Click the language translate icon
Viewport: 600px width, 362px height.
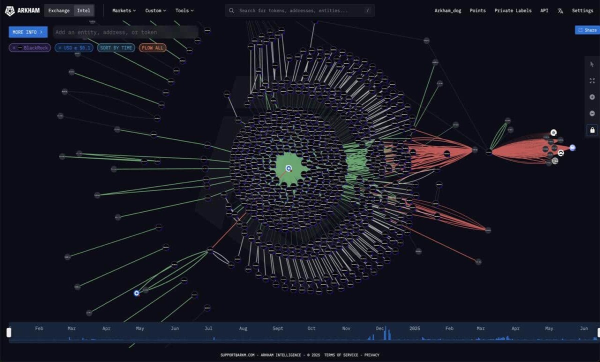click(560, 10)
